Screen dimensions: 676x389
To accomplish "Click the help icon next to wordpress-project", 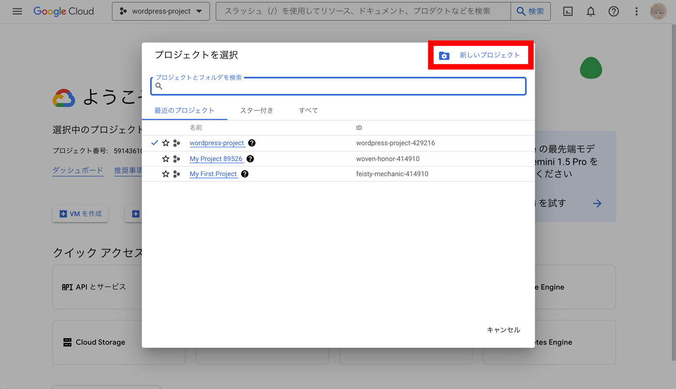I will [252, 143].
